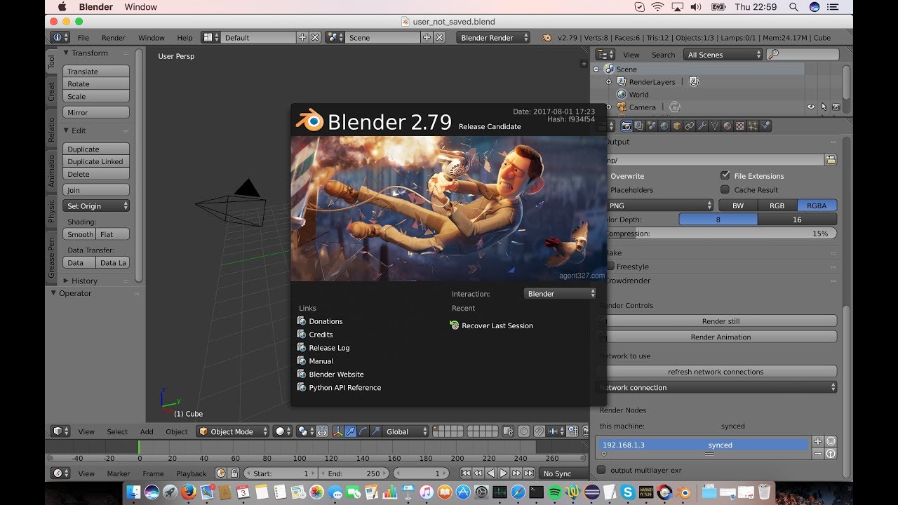Add a render node with the plus icon
898x505 pixels.
click(x=817, y=441)
